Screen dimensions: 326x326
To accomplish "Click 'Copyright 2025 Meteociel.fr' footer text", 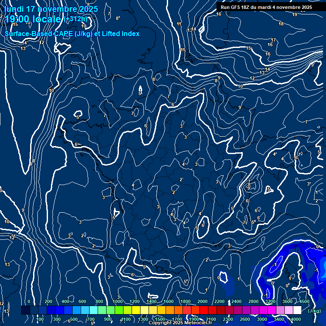I will [180, 323].
